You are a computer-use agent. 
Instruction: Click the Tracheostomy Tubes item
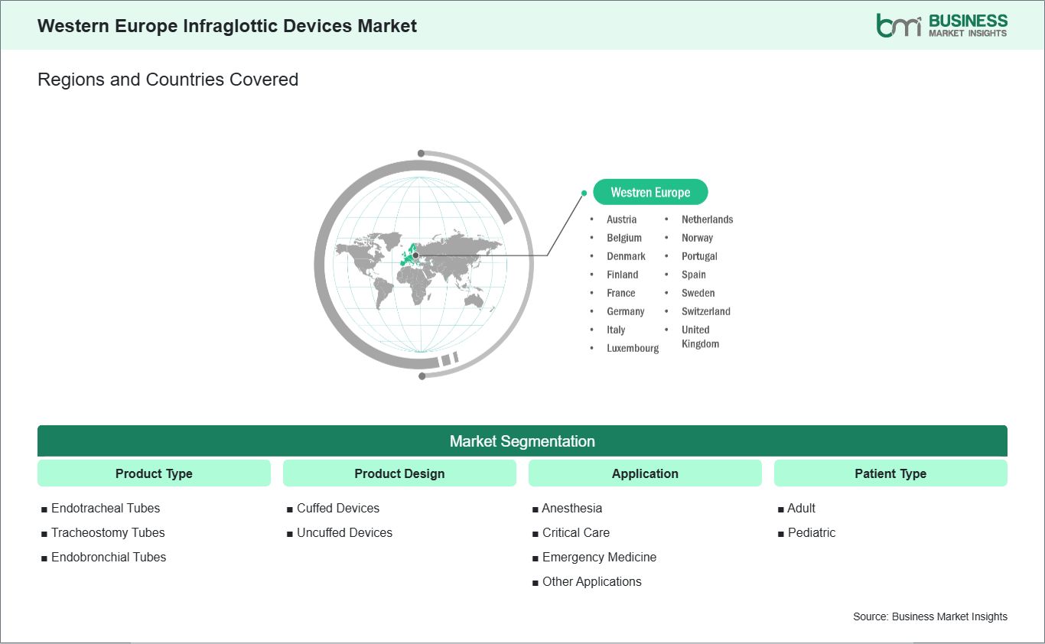pos(108,532)
